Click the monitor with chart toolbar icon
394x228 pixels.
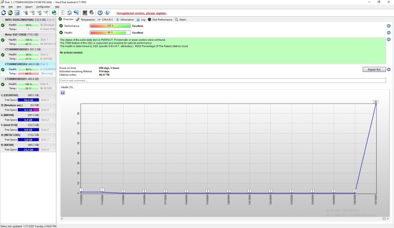[x=85, y=13]
